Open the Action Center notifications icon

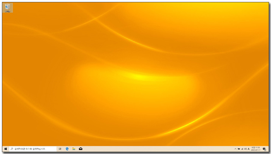(x=264, y=149)
